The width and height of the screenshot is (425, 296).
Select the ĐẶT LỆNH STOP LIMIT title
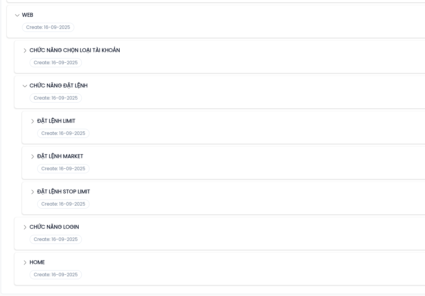63,192
